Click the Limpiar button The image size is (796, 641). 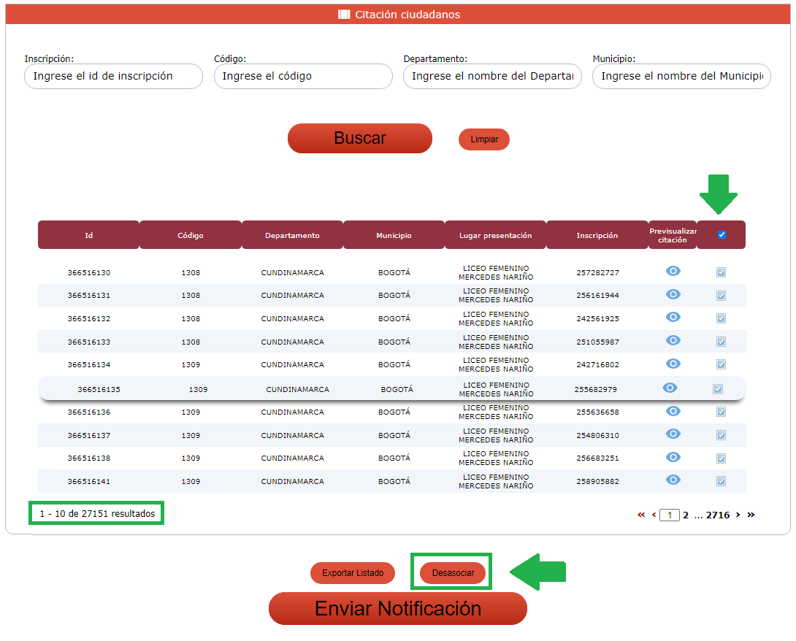point(483,139)
